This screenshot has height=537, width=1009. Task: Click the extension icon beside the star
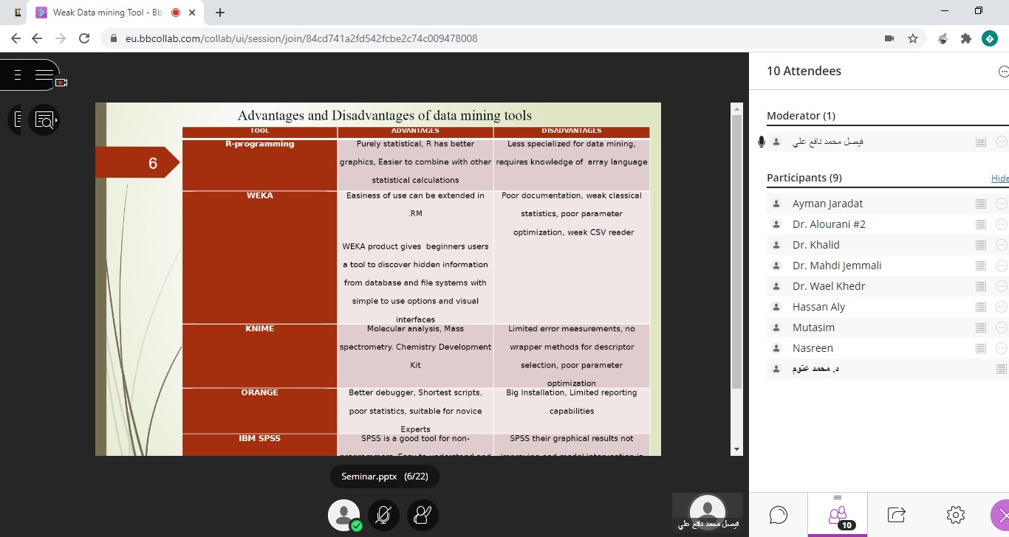943,38
